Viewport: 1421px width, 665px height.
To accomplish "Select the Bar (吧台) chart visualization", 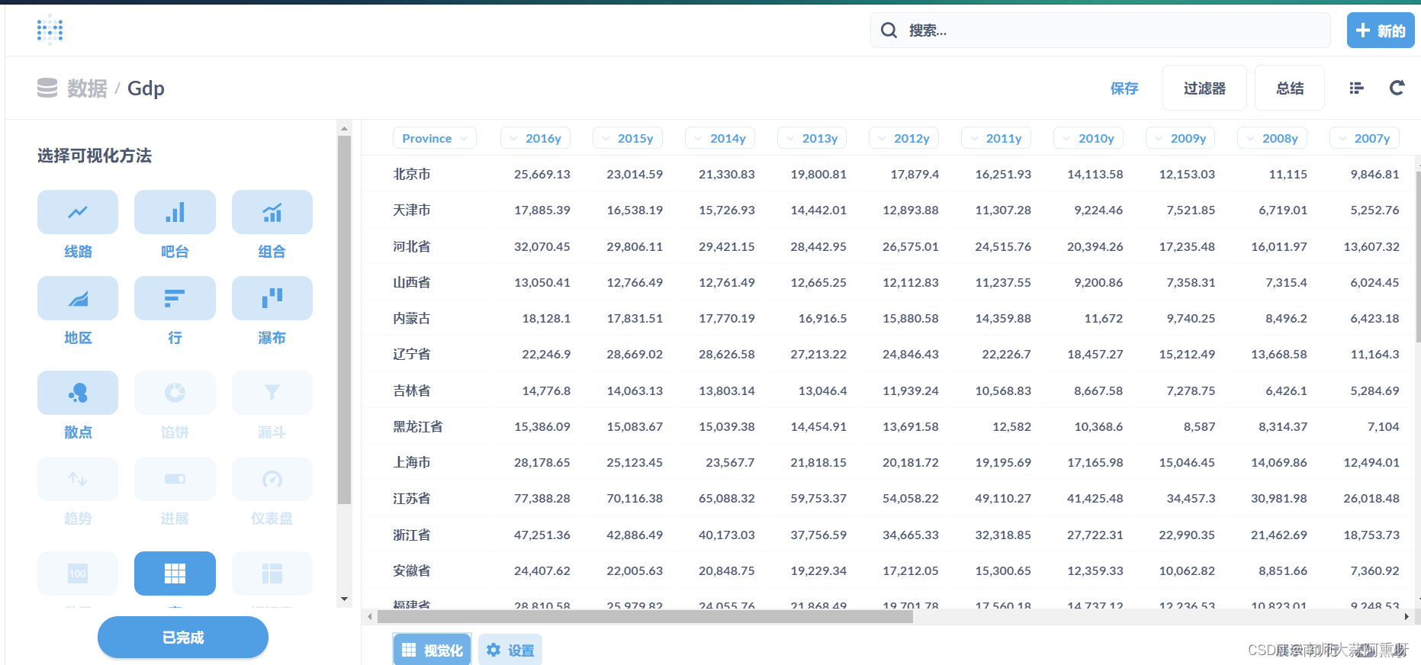I will pos(175,212).
